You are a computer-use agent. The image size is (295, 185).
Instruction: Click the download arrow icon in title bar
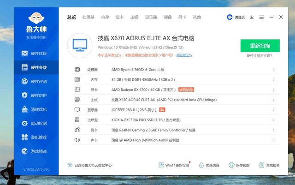[252, 17]
